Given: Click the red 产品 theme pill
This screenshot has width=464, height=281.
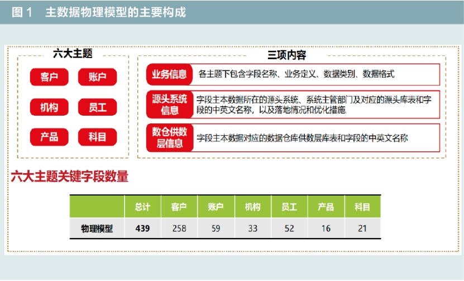Looking at the screenshot, I should click(49, 137).
